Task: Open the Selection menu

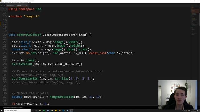Action: pyautogui.click(x=7, y=2)
